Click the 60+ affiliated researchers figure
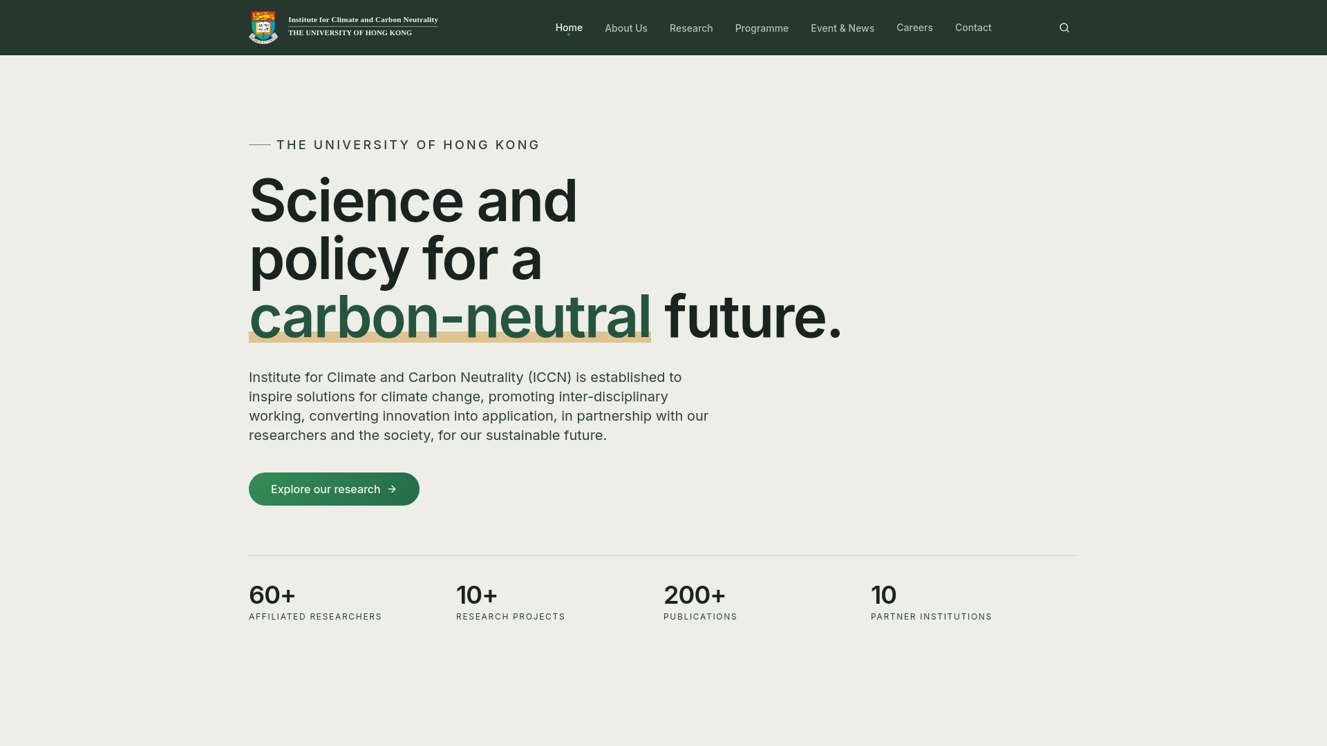This screenshot has height=746, width=1327. 272,595
